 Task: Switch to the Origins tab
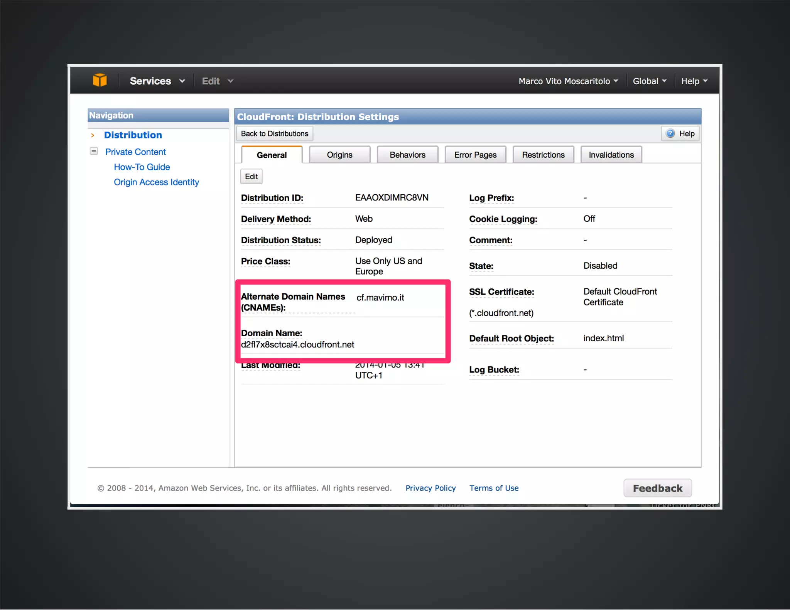click(x=339, y=155)
